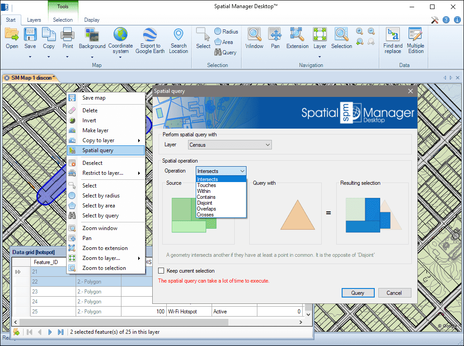Click the Save floppy disk icon
The image size is (464, 346).
coord(30,34)
